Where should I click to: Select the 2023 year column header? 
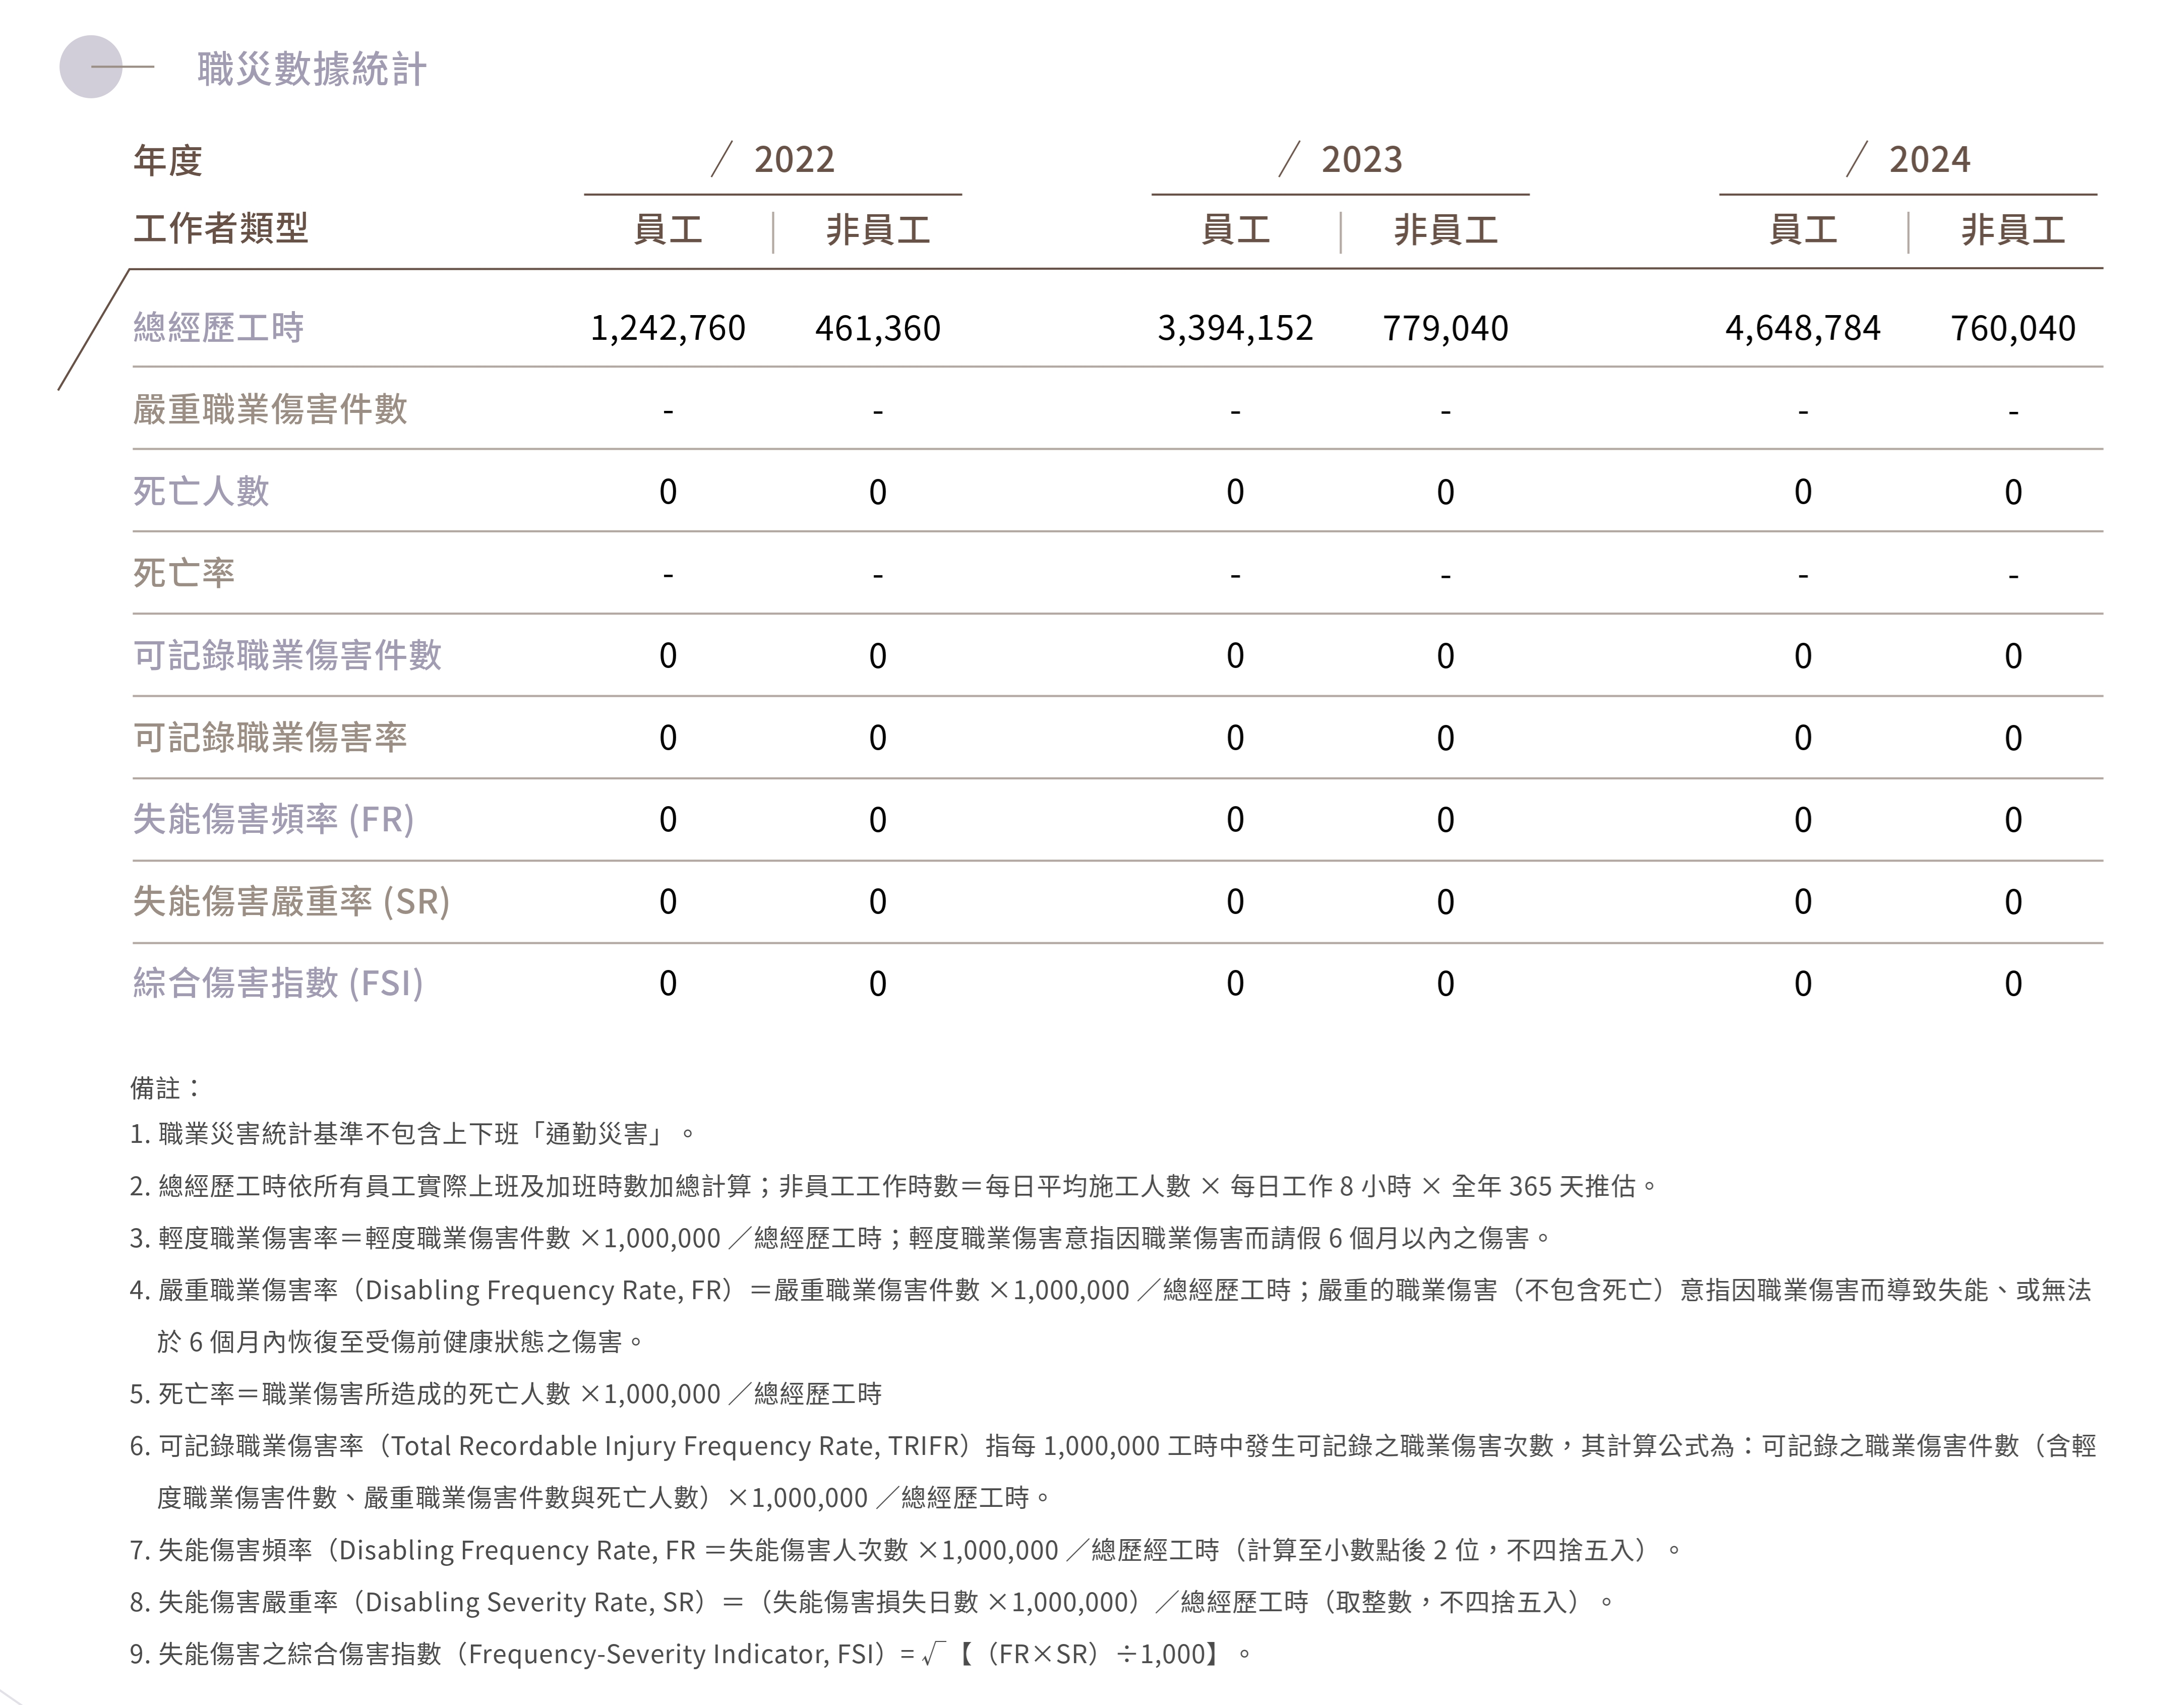(x=1361, y=160)
